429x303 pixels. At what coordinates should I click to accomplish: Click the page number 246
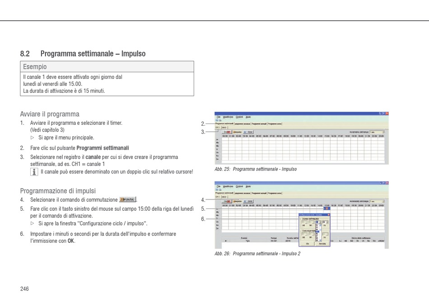coord(24,289)
